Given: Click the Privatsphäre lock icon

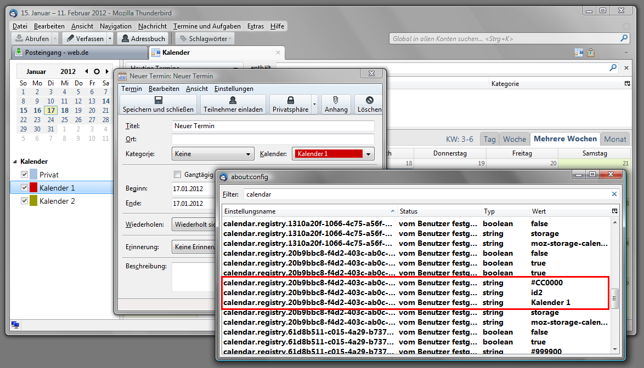Looking at the screenshot, I should [x=290, y=100].
